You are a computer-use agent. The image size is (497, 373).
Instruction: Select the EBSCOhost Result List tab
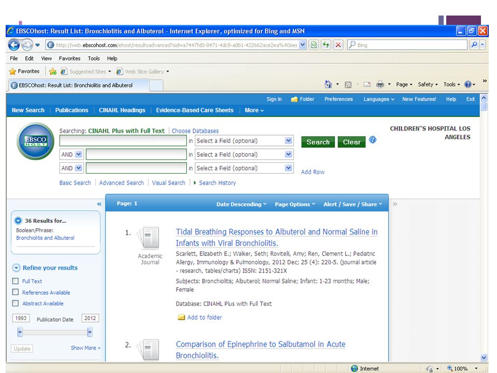coord(78,85)
